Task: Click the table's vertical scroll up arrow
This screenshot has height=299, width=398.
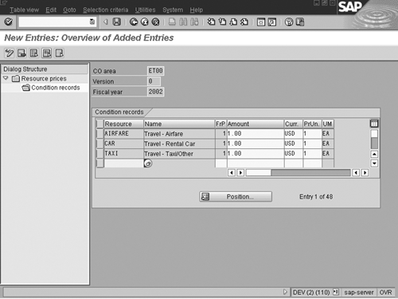Action: 374,154
